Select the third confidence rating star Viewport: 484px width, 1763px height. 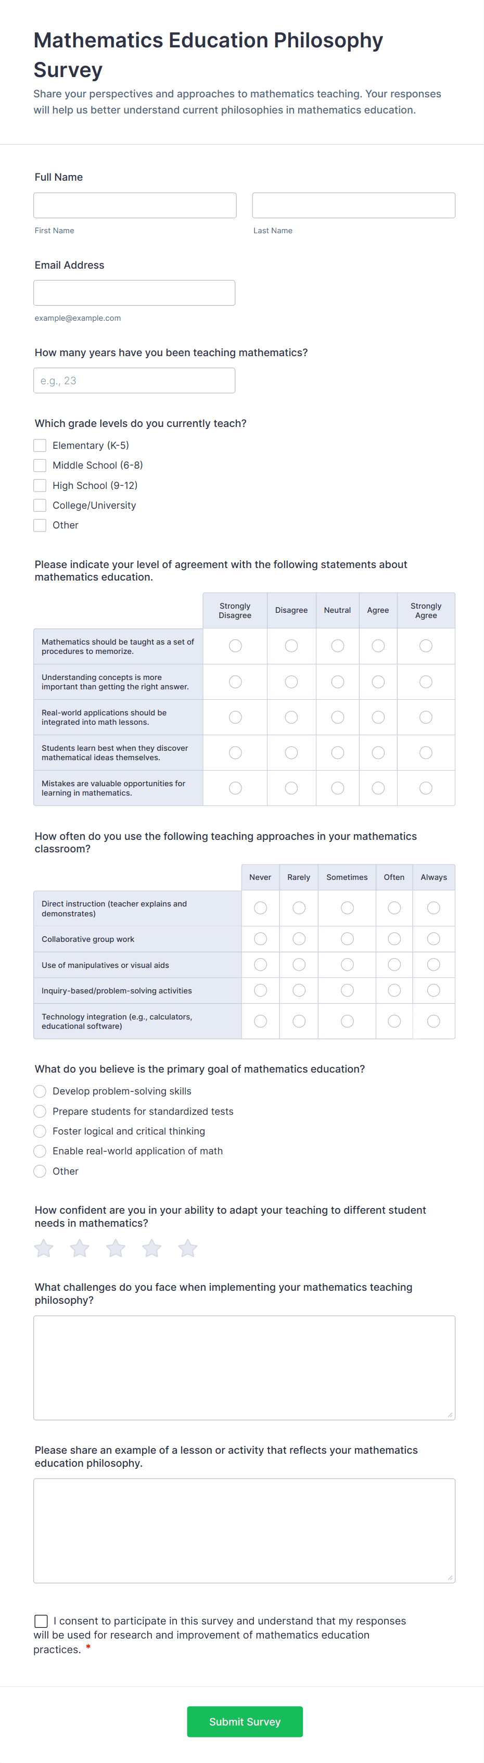116,1248
